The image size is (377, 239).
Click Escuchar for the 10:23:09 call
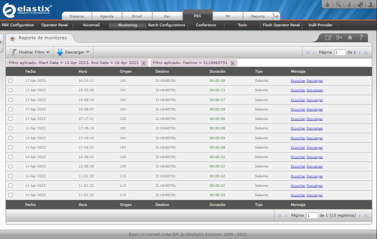pos(298,90)
